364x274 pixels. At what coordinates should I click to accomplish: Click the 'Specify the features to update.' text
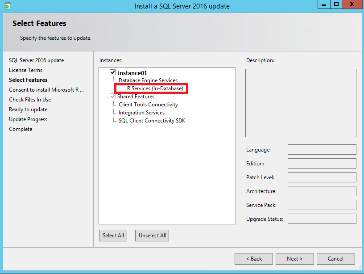pyautogui.click(x=55, y=38)
